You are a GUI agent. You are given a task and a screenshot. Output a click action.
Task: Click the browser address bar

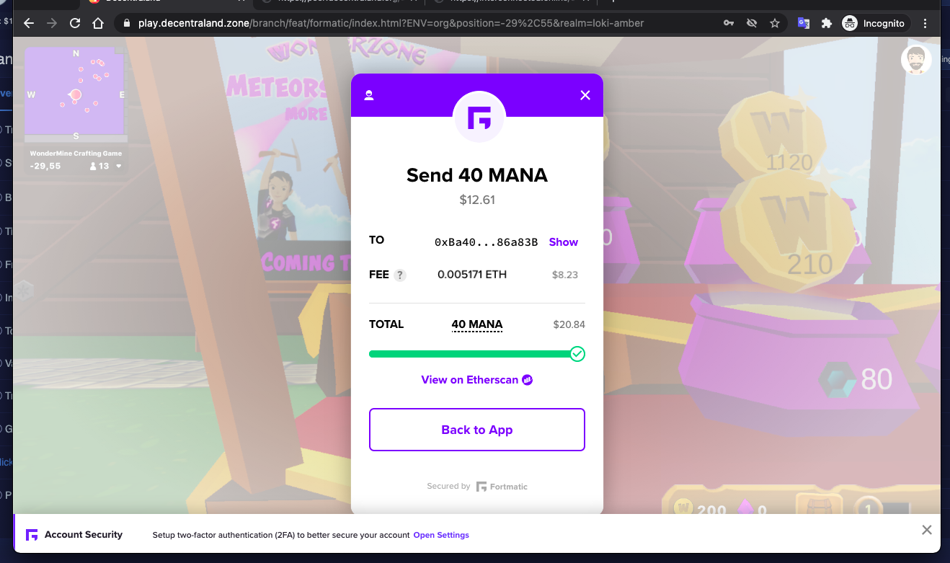click(360, 23)
